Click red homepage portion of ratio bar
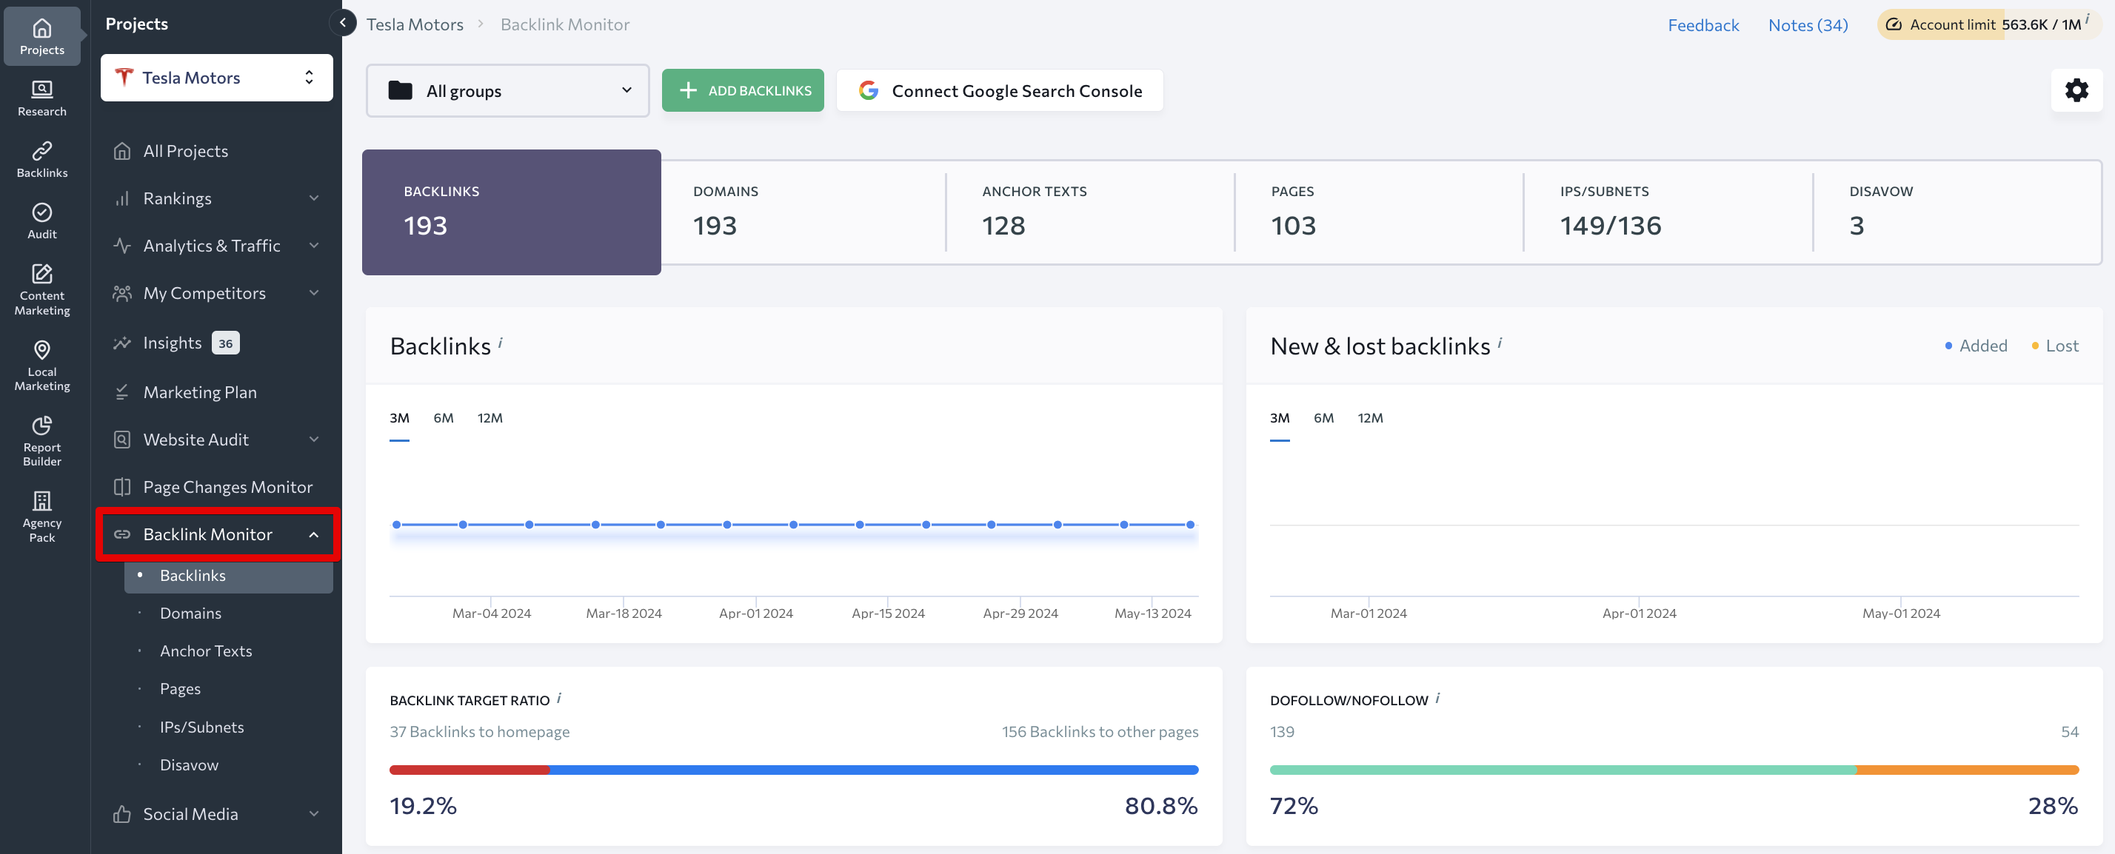This screenshot has width=2115, height=854. 469,770
